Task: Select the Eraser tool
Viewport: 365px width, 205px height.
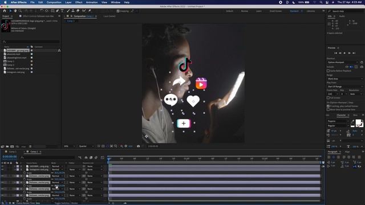Action: [x=78, y=11]
